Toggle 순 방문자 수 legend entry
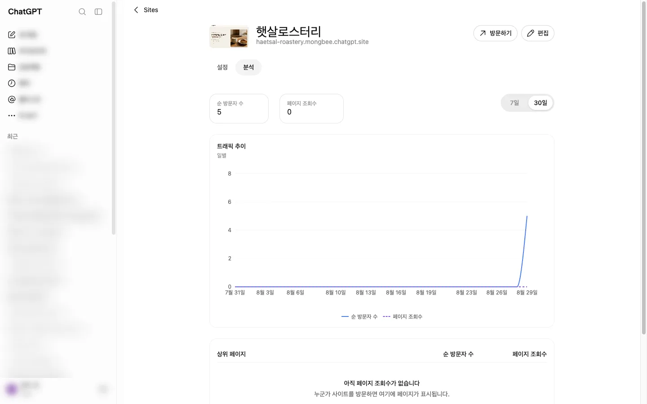This screenshot has width=647, height=404. 359,316
